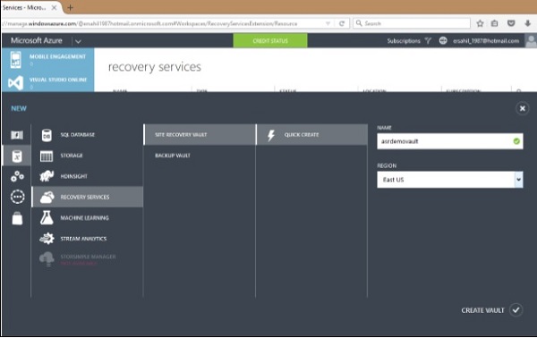Close the New panel with X
Screen dimensions: 537x338
pyautogui.click(x=523, y=108)
